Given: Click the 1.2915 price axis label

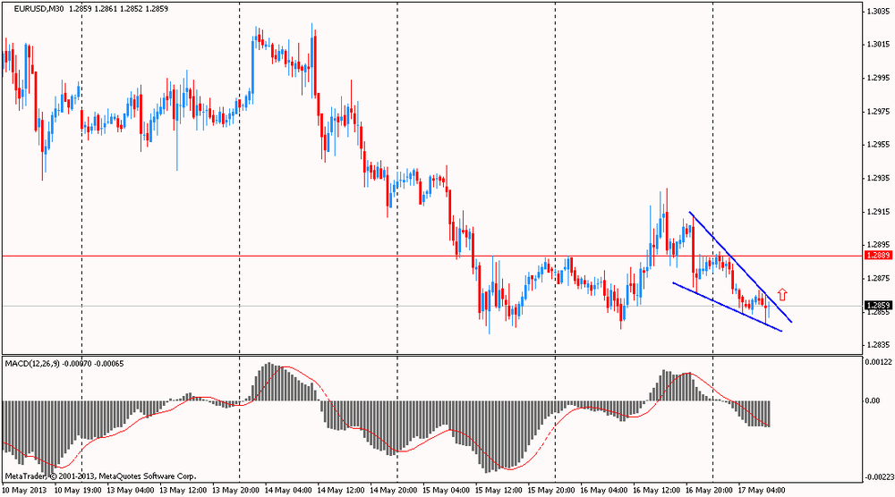Looking at the screenshot, I should [x=878, y=212].
